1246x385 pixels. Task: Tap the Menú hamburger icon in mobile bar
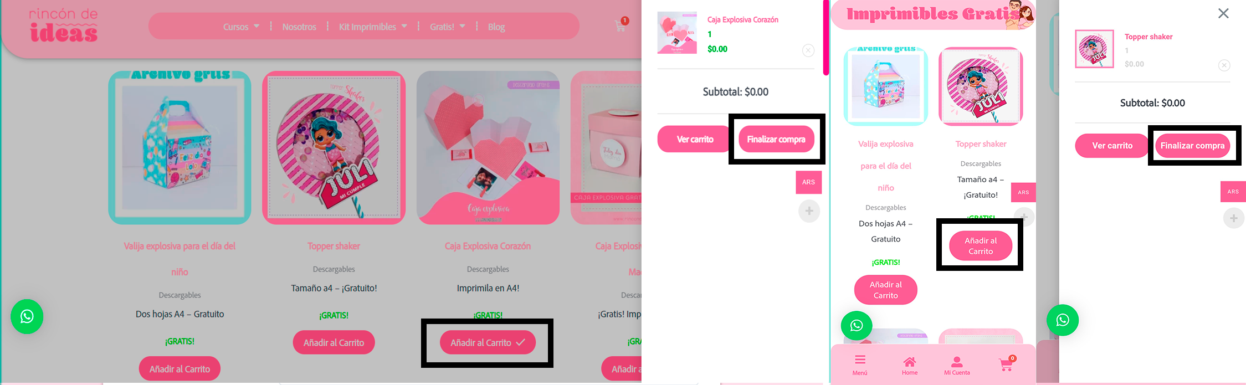(x=860, y=365)
